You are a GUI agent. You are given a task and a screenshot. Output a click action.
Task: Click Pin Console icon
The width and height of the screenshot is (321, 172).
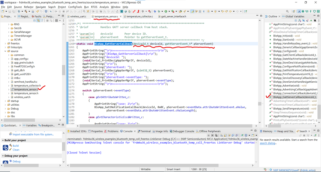coord(242,135)
